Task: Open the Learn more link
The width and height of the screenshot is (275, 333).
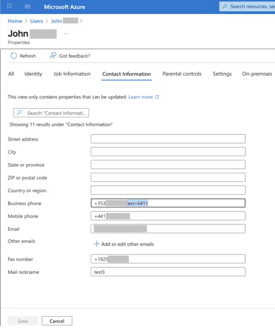Action: [141, 97]
